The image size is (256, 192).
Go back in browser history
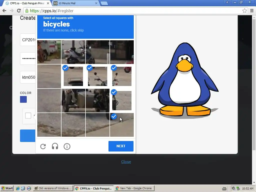tap(4, 11)
